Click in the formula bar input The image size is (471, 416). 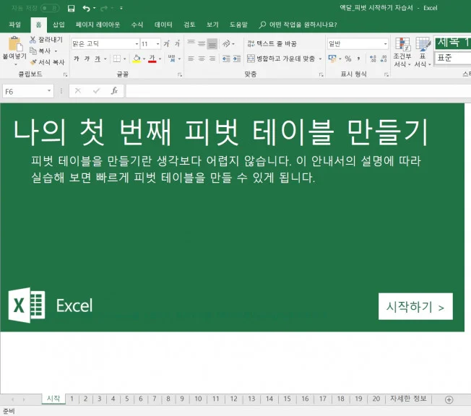(x=298, y=91)
